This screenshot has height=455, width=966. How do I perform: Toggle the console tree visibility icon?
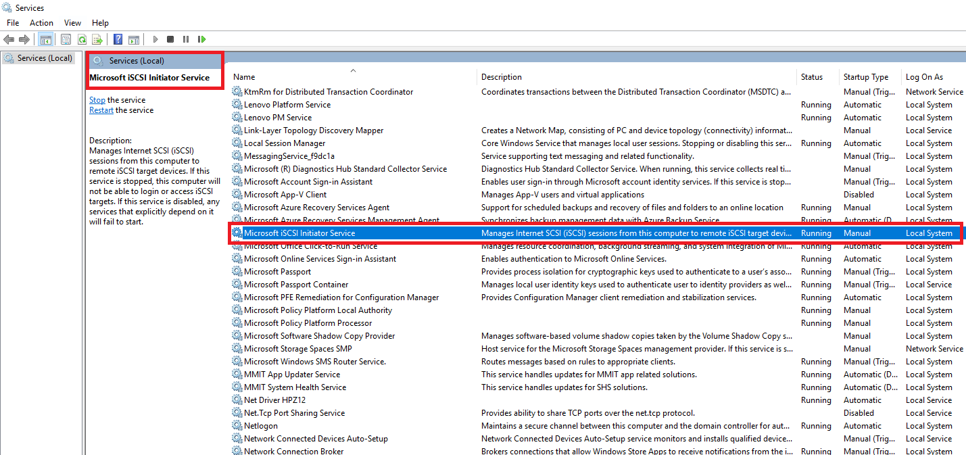coord(45,39)
